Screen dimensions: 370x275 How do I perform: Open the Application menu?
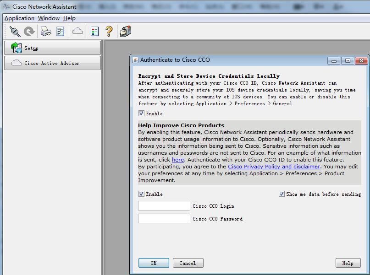tap(19, 18)
